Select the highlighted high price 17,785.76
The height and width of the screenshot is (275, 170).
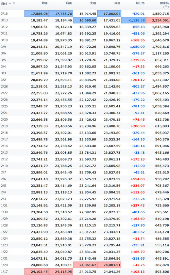click(x=61, y=14)
